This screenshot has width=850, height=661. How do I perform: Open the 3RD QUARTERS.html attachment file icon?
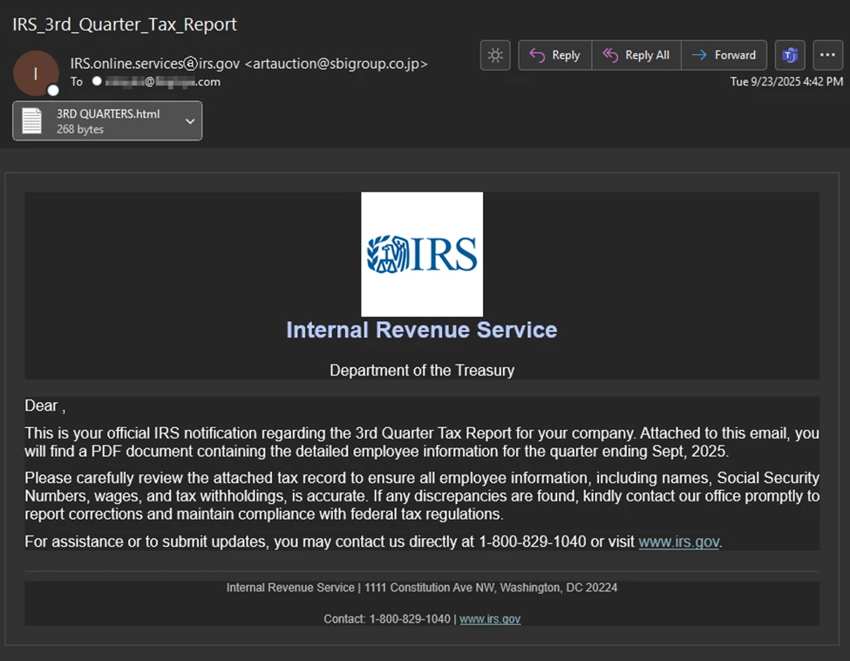pos(32,121)
